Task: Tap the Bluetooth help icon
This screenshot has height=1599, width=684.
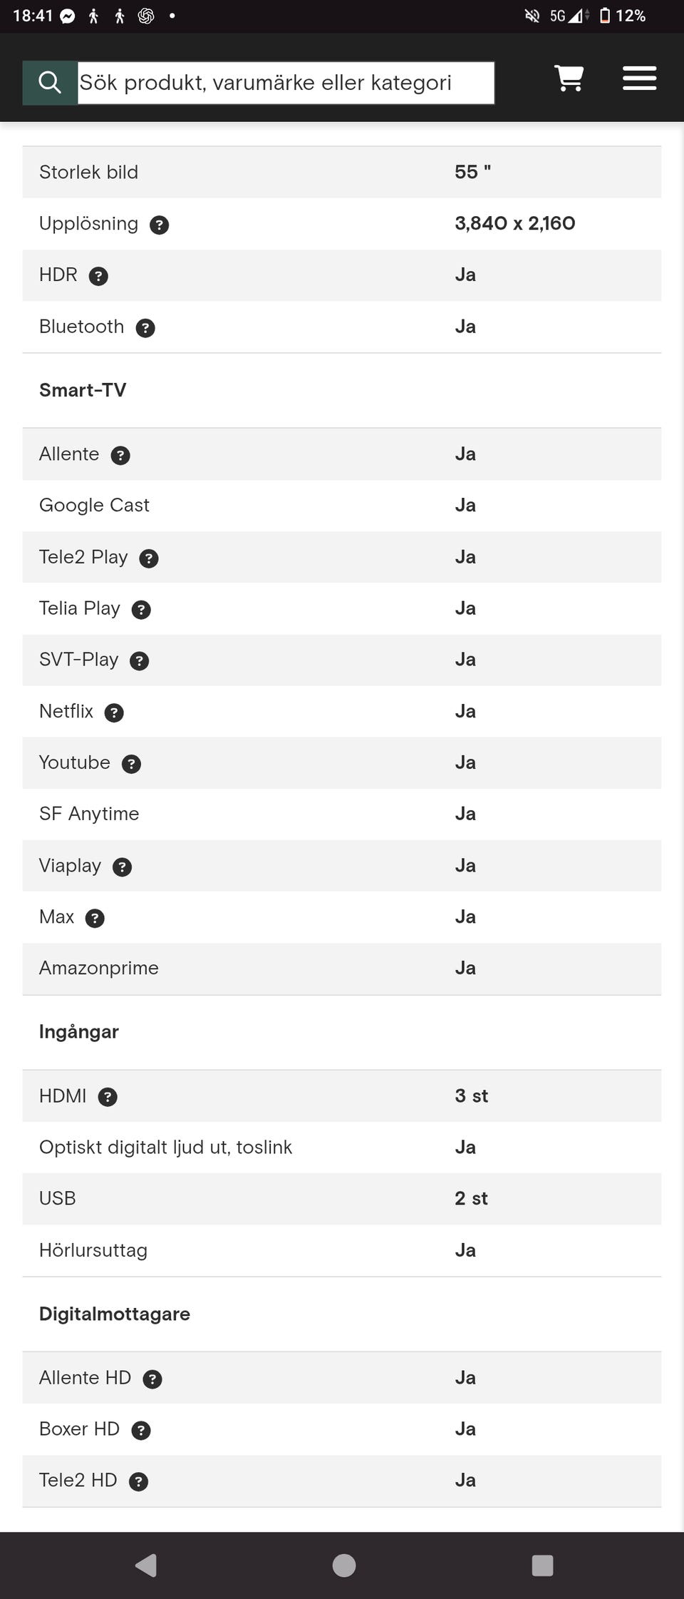Action: (x=145, y=328)
